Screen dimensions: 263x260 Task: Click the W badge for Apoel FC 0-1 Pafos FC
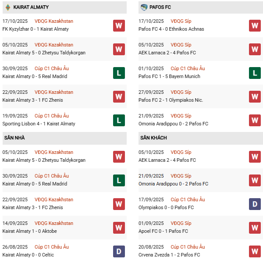[x=255, y=228]
